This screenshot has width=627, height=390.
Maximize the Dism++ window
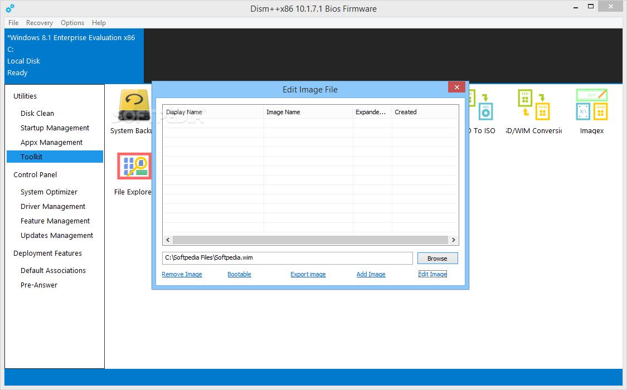click(591, 6)
